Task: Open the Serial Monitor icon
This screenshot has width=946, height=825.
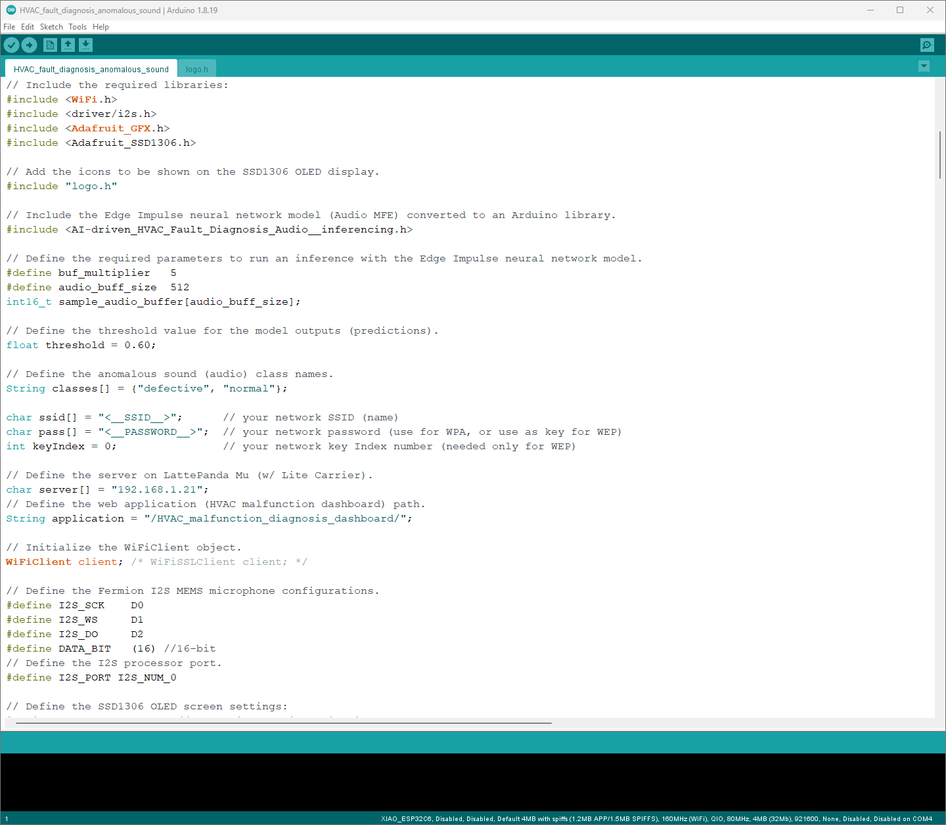Action: tap(926, 45)
